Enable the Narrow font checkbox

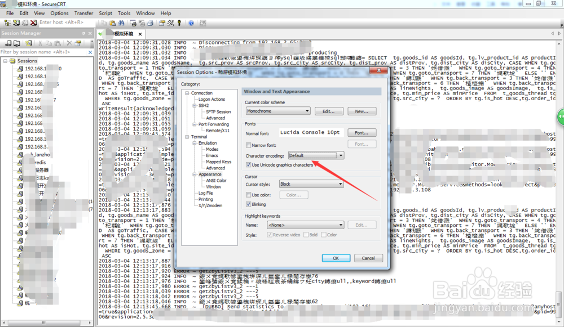tap(248, 145)
